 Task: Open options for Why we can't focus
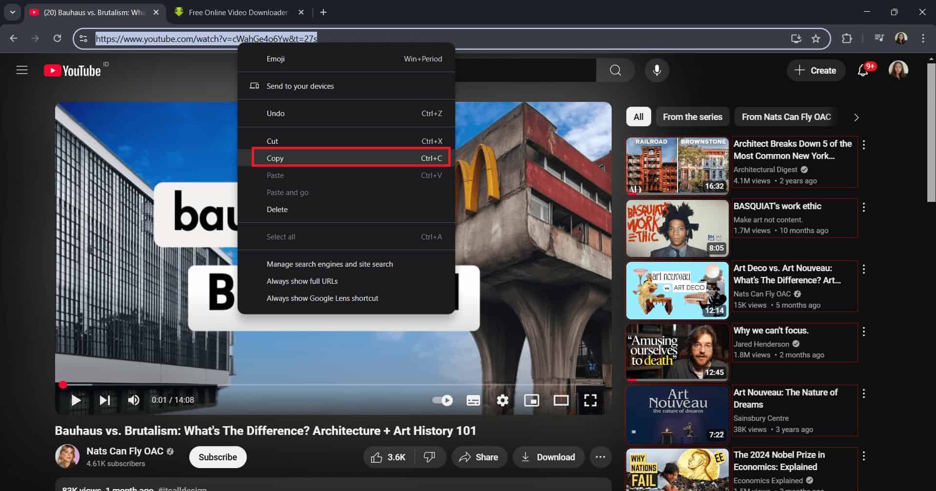click(864, 332)
